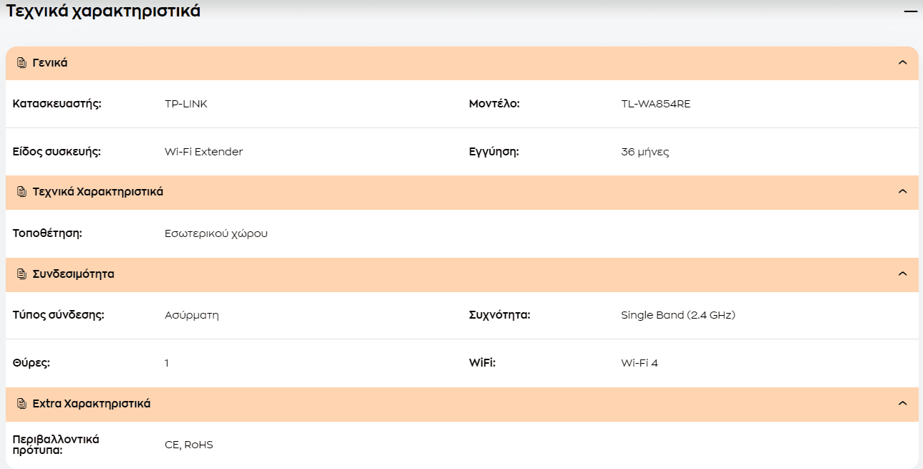This screenshot has height=469, width=923.
Task: Click the CE, RoHS standards value
Action: point(189,445)
